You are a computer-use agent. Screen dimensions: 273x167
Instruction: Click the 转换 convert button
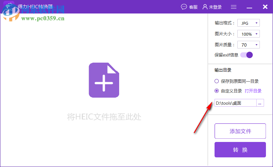[240, 150]
